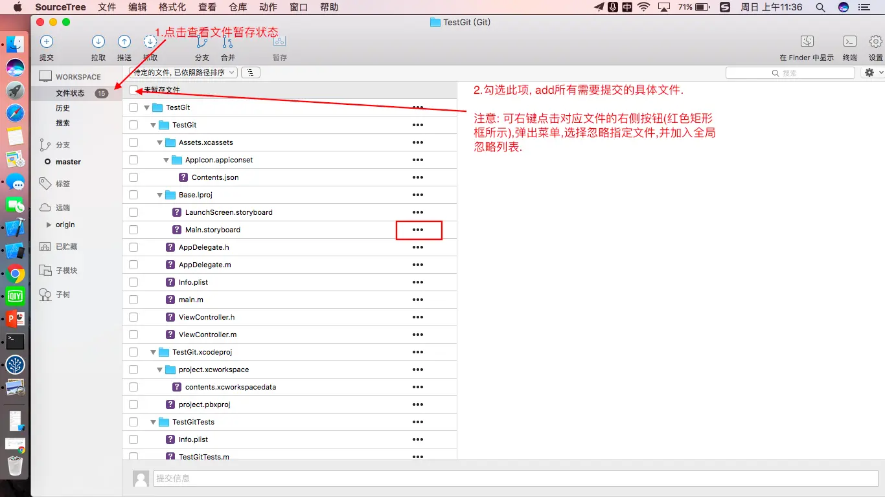The image size is (885, 497).
Task: Click the 合并 merge toolbar icon
Action: point(228,42)
